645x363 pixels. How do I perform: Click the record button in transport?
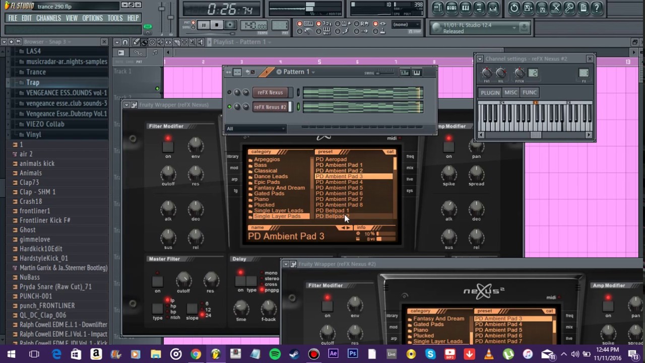230,25
